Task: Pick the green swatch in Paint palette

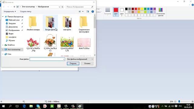Action: click(x=145, y=9)
